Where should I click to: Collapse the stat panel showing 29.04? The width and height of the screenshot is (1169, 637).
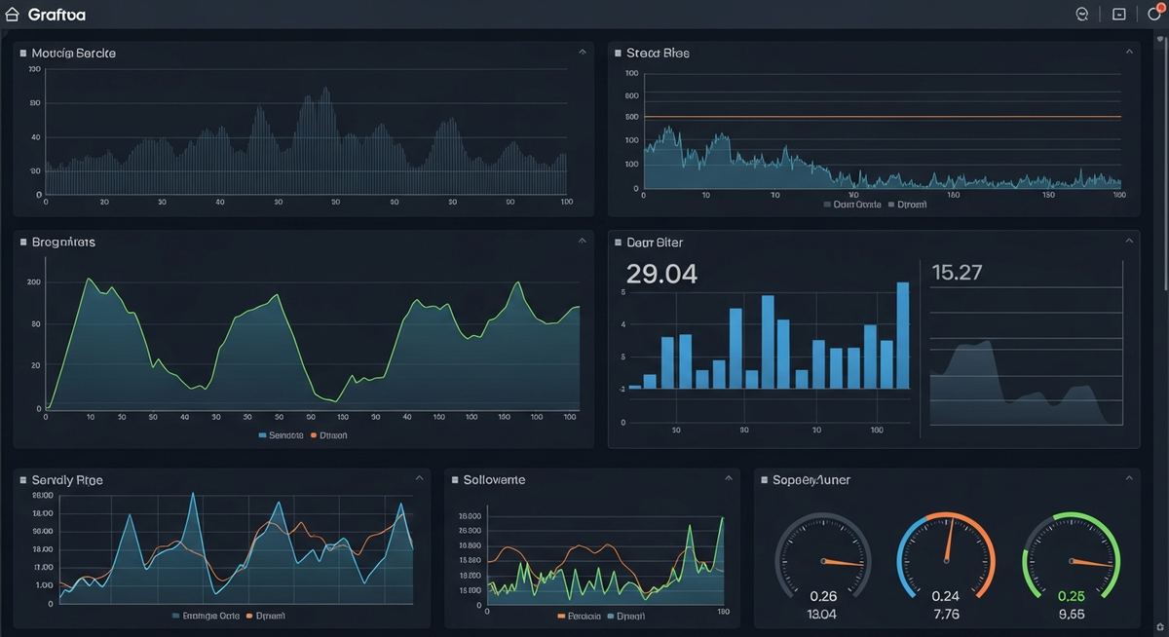point(1129,238)
